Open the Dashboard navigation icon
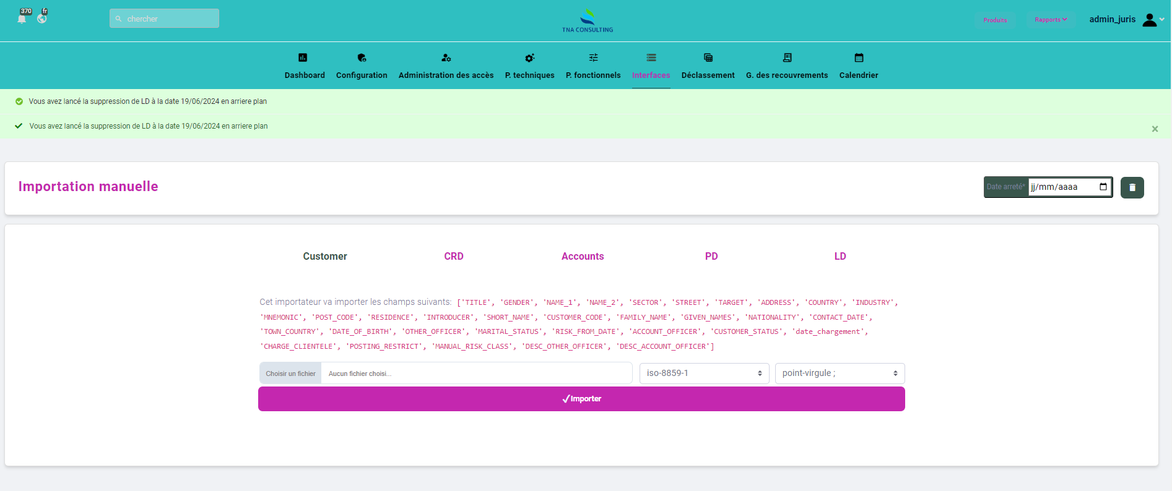This screenshot has width=1172, height=491. pyautogui.click(x=303, y=58)
